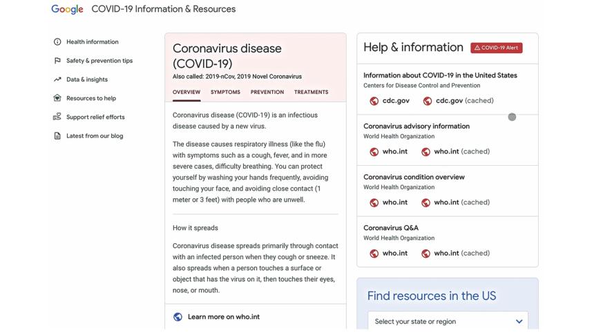Image resolution: width=592 pixels, height=333 pixels.
Task: Click the Google logo in header
Action: point(67,9)
